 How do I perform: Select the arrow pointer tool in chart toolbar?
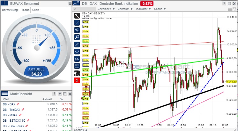click(x=77, y=16)
